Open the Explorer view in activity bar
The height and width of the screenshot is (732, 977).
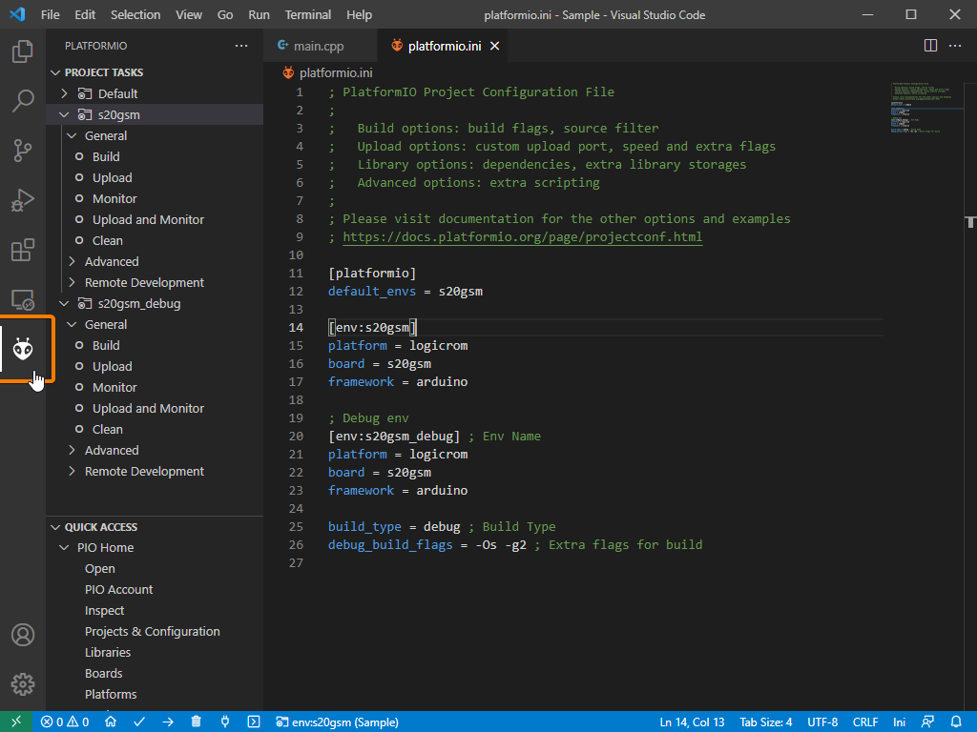point(23,51)
